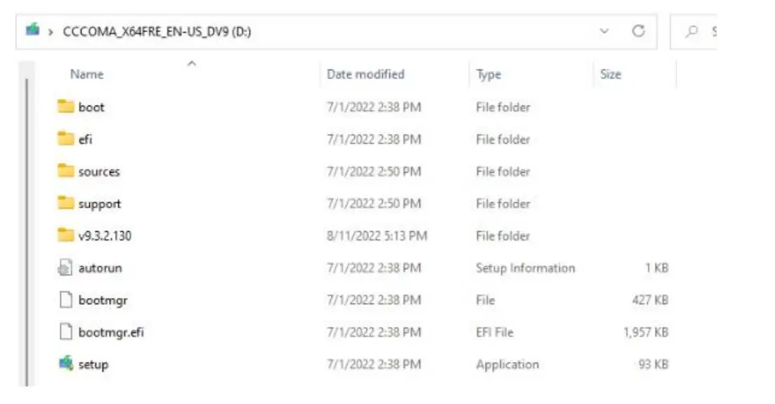Open the boot folder icon
Screen dimensions: 775x404
pyautogui.click(x=66, y=107)
